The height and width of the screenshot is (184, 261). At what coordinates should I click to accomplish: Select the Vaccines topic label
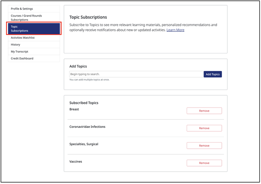click(76, 161)
